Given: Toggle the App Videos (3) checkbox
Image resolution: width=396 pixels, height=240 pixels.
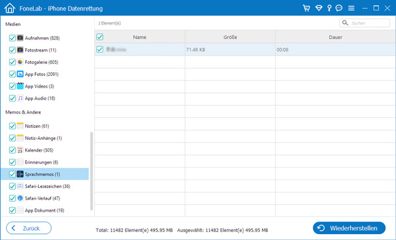Looking at the screenshot, I should [x=12, y=86].
